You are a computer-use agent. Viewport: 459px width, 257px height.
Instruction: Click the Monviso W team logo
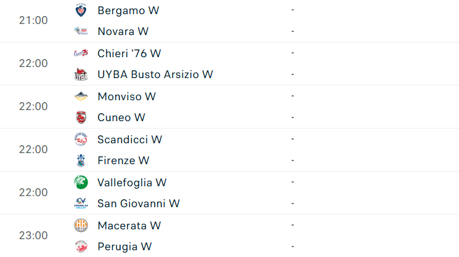coord(81,97)
